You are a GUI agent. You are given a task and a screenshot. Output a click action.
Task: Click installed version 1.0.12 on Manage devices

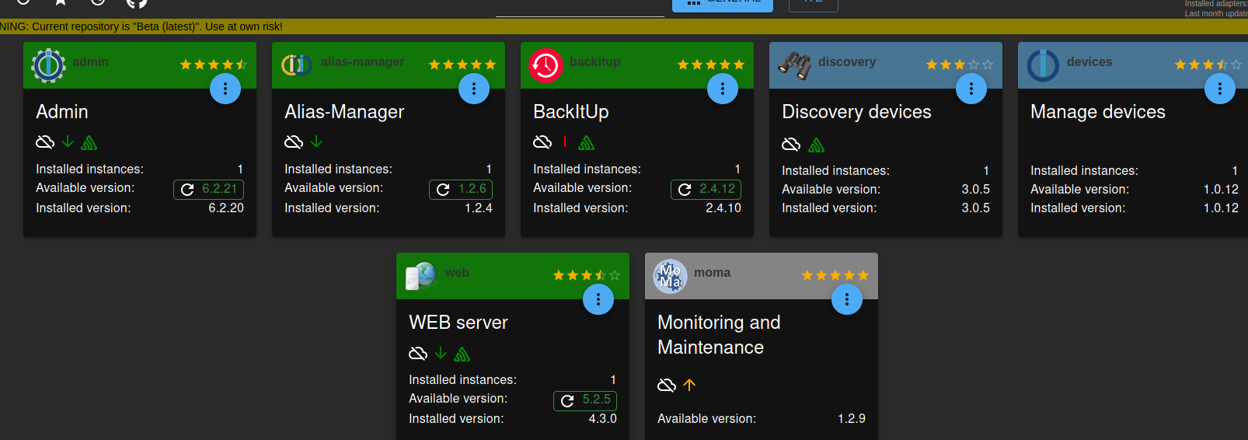(x=1221, y=208)
